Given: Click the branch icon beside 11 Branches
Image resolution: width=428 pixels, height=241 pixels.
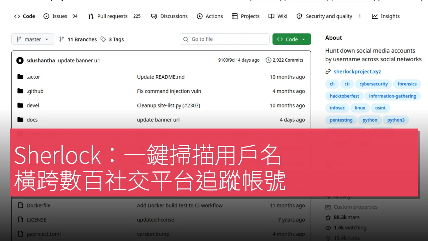Looking at the screenshot, I should tap(62, 39).
